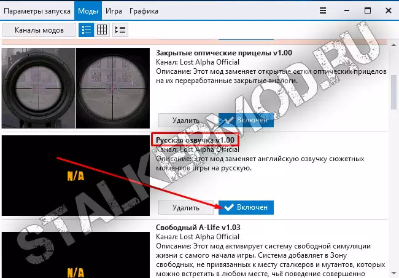Toggle Включен for Русская озвучка mod
The height and width of the screenshot is (278, 399).
246,207
